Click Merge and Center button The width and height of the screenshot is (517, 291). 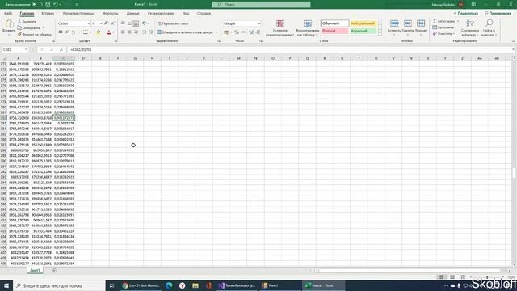(x=185, y=32)
